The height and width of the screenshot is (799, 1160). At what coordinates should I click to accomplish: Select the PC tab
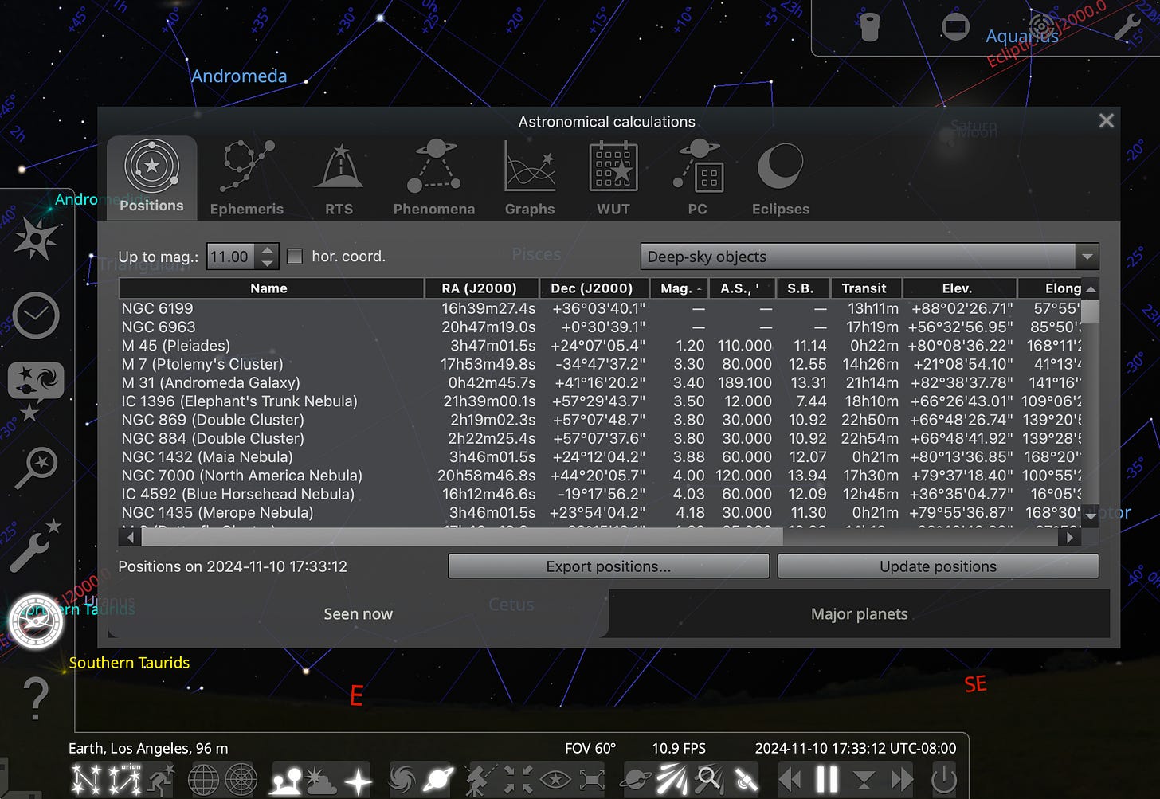click(x=697, y=177)
